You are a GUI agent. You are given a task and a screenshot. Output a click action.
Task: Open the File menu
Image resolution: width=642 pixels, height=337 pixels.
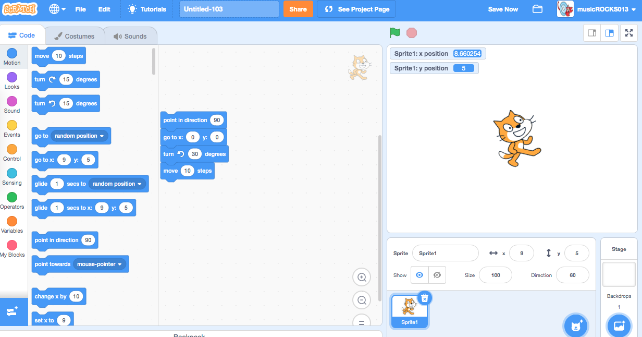click(x=80, y=9)
